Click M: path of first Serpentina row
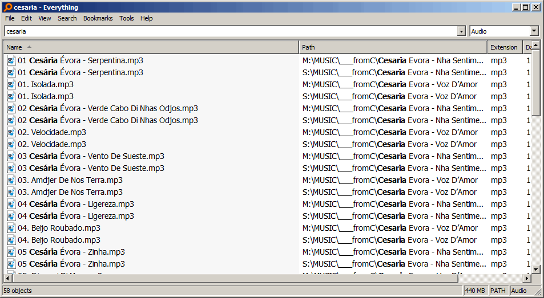This screenshot has width=544, height=298. (x=393, y=60)
